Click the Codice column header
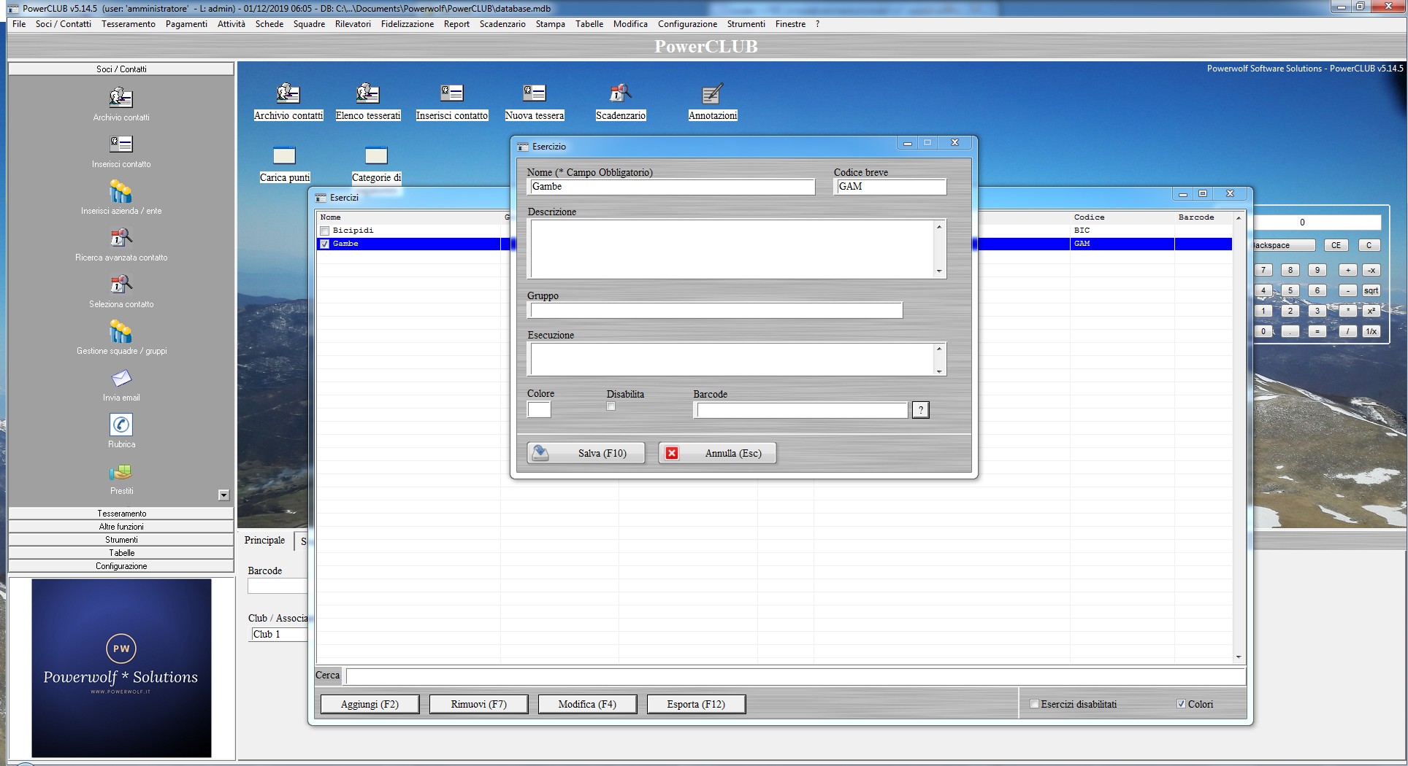The height and width of the screenshot is (766, 1408). [1122, 217]
